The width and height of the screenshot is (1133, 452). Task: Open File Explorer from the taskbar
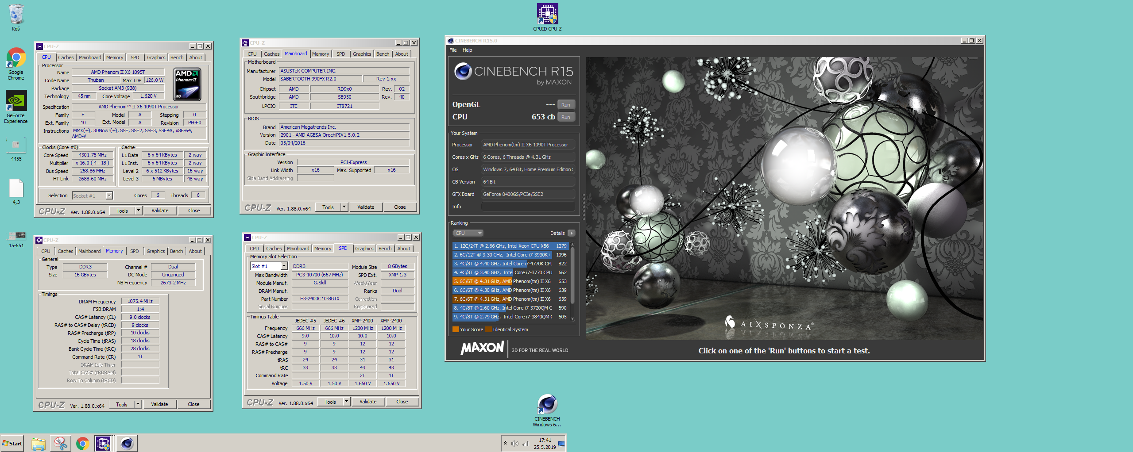[x=39, y=443]
